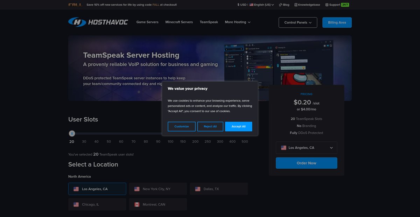The image size is (420, 217).
Task: Click the TeamSpeak Server Hosting heading
Action: pyautogui.click(x=131, y=55)
